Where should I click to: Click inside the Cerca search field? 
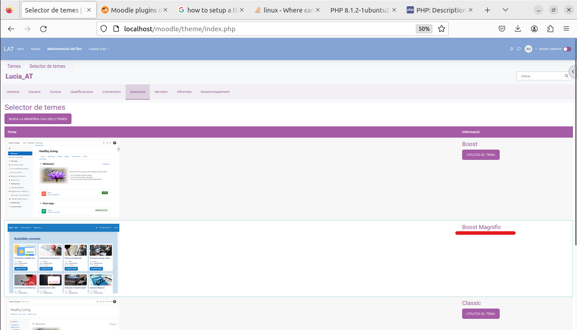coord(539,76)
